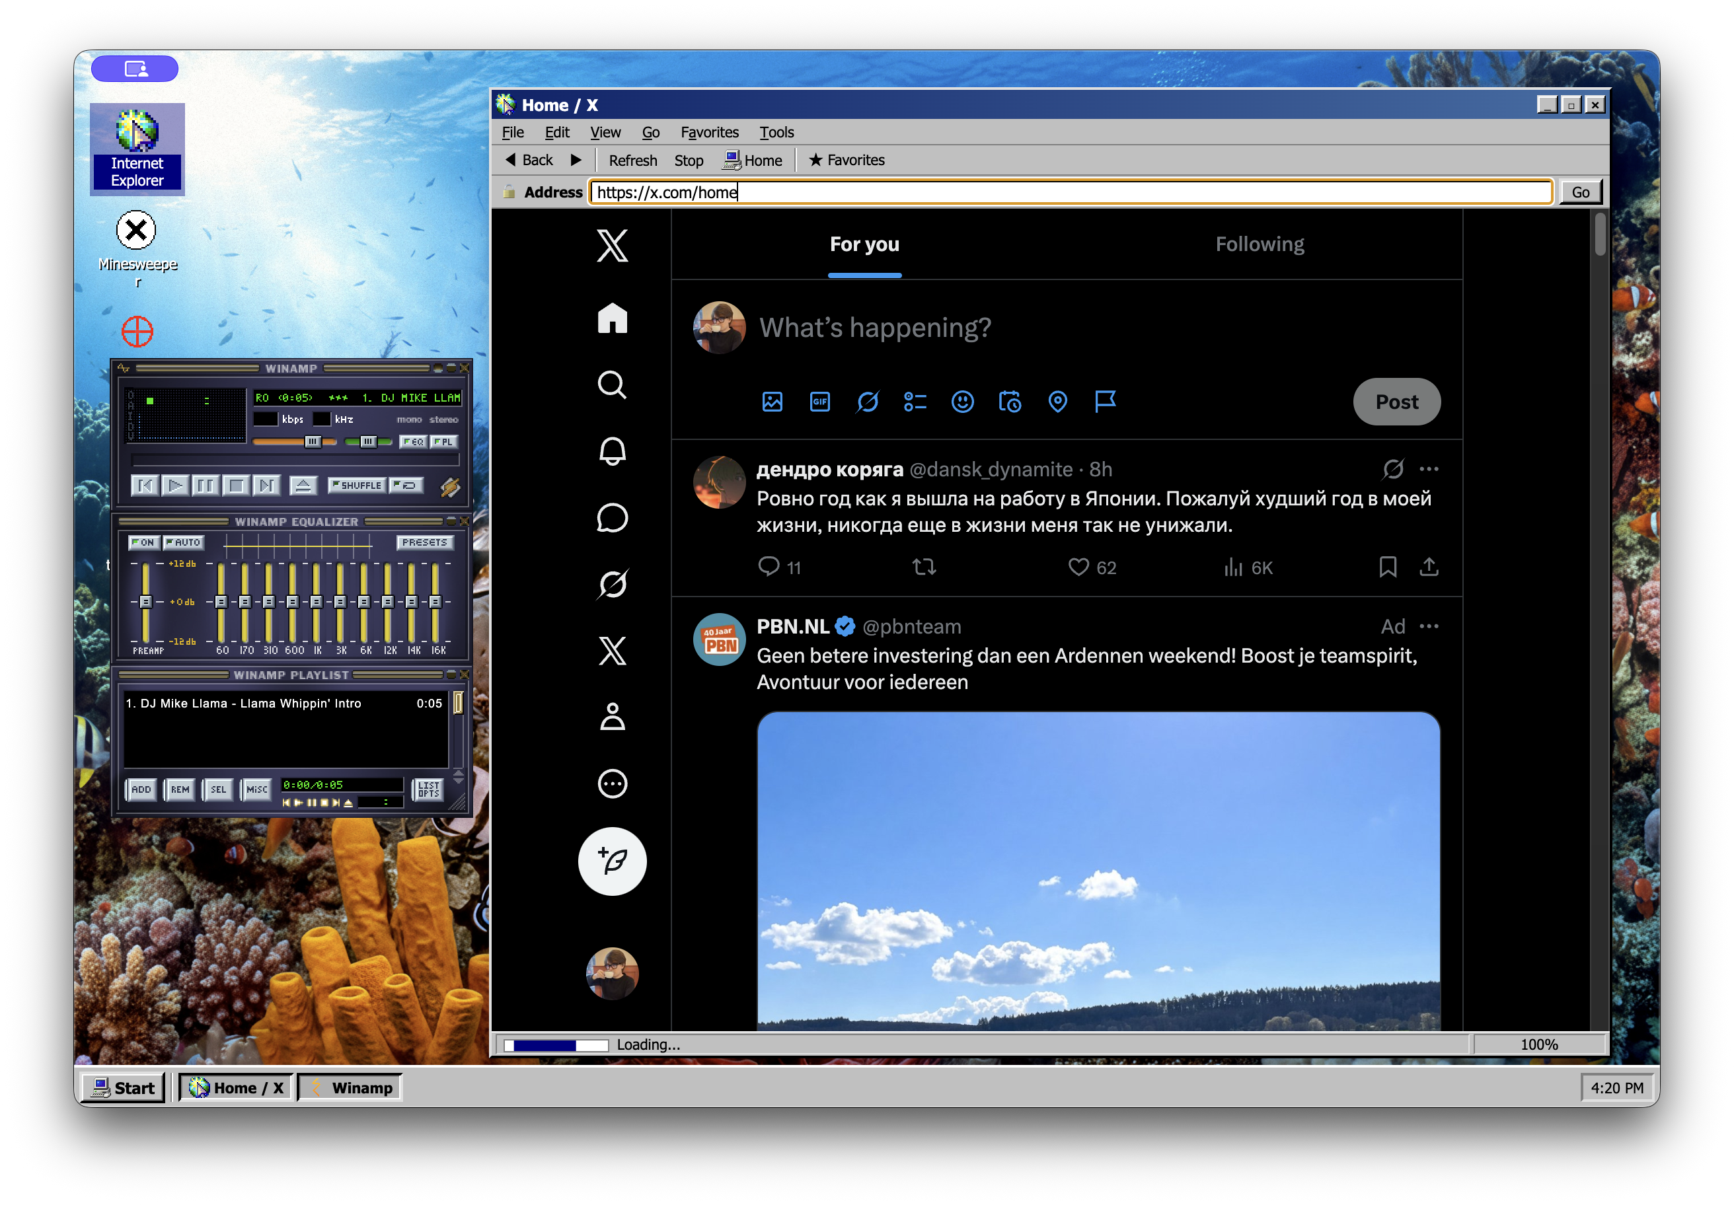The height and width of the screenshot is (1205, 1734).
Task: Open Messages from the sidebar
Action: pyautogui.click(x=612, y=518)
